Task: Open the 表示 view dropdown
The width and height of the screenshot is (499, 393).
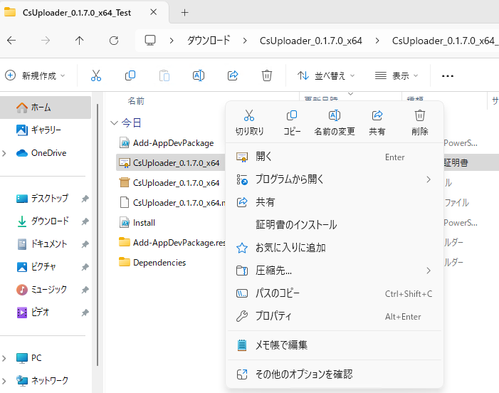Action: [x=396, y=75]
